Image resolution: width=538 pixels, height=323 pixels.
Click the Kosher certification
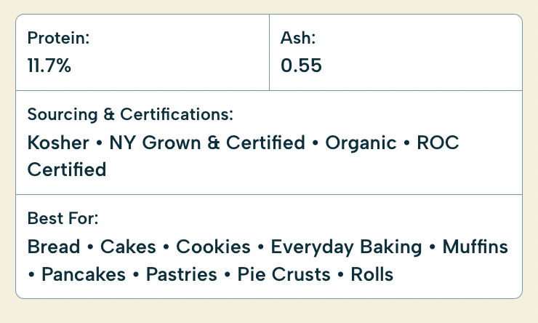(58, 143)
